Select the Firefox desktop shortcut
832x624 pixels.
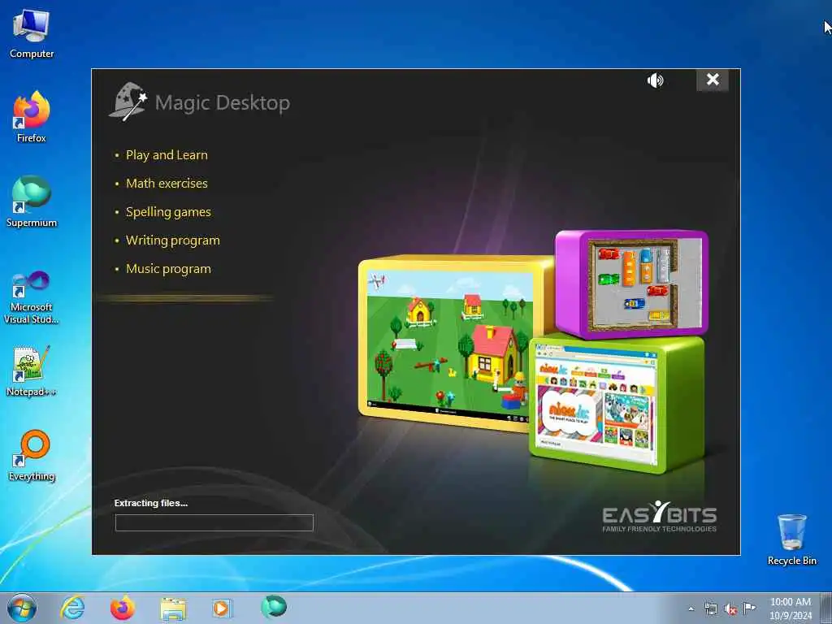coord(32,117)
